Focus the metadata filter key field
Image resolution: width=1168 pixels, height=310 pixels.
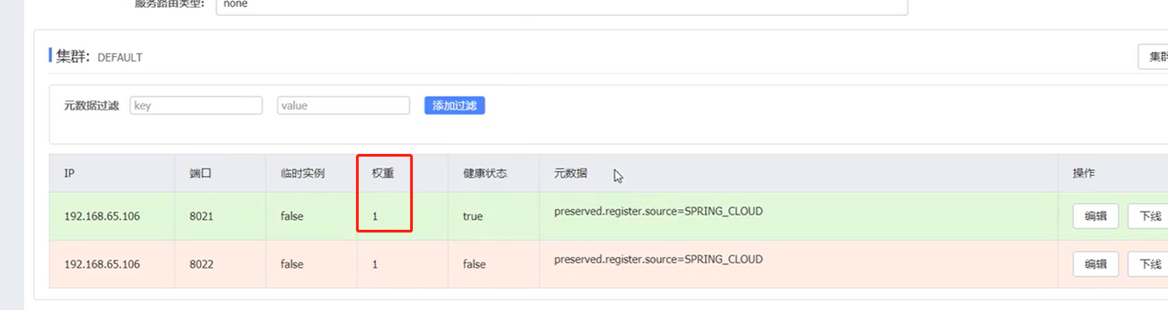point(196,105)
